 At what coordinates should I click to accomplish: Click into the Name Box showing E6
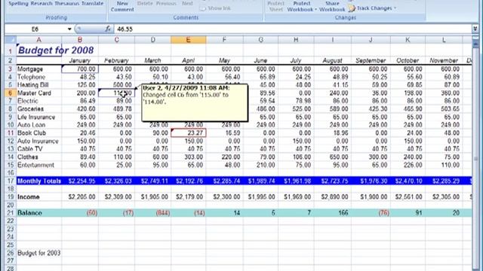coord(35,29)
